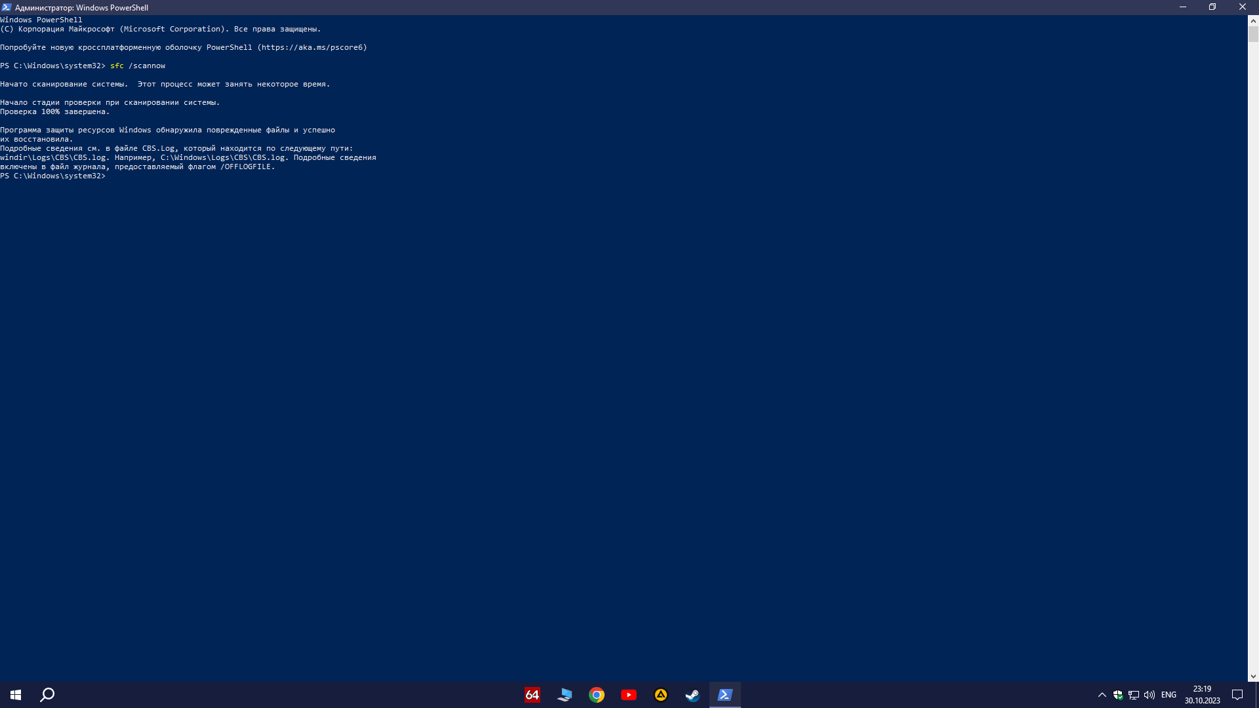Open network status tray icon
The height and width of the screenshot is (708, 1259).
[1134, 695]
